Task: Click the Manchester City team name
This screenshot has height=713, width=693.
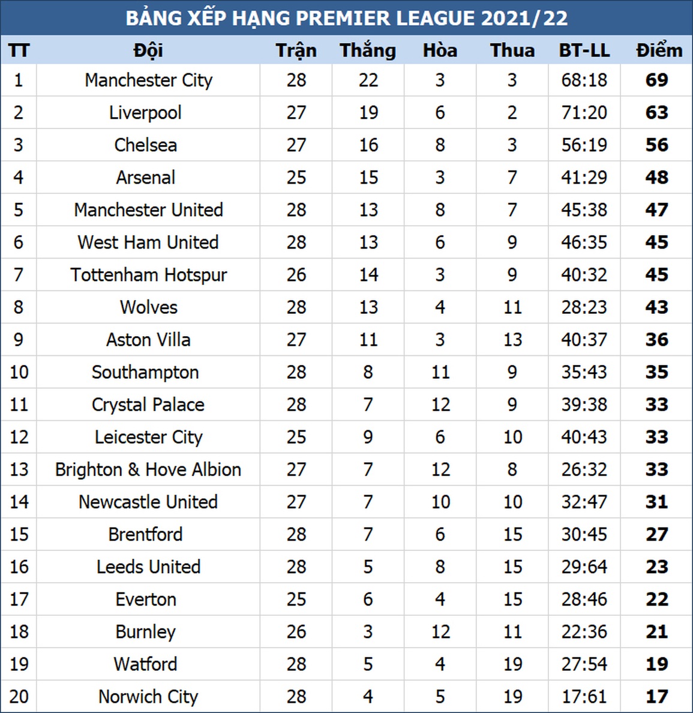Action: tap(148, 80)
